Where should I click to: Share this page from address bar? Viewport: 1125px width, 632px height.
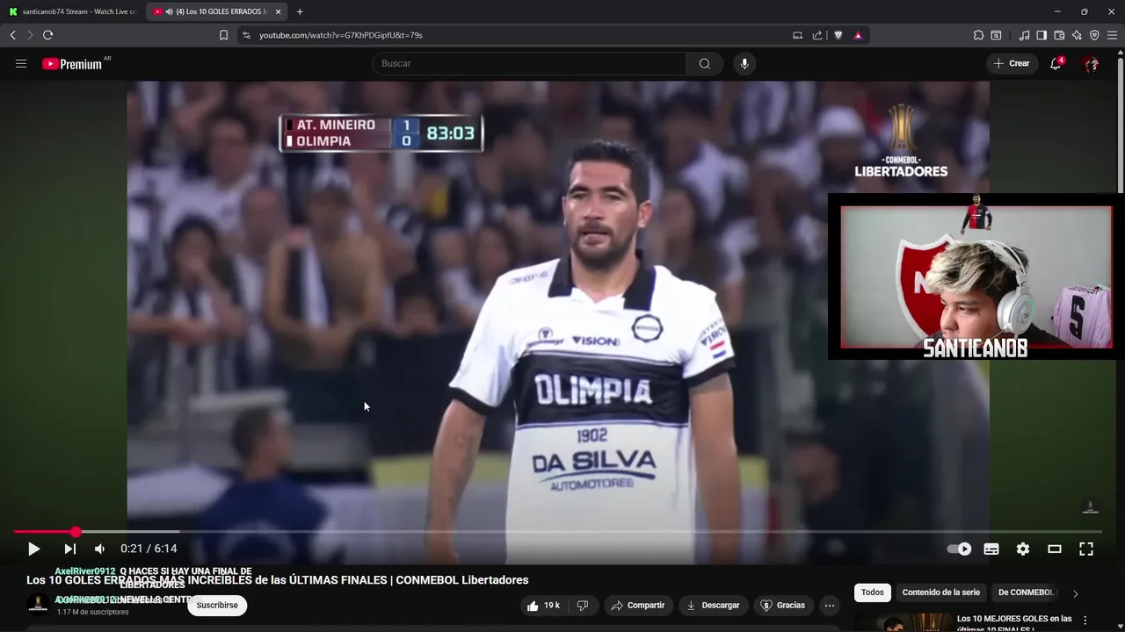(x=817, y=35)
